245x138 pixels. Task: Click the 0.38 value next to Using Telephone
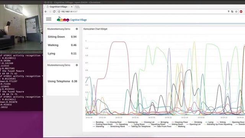point(74,81)
